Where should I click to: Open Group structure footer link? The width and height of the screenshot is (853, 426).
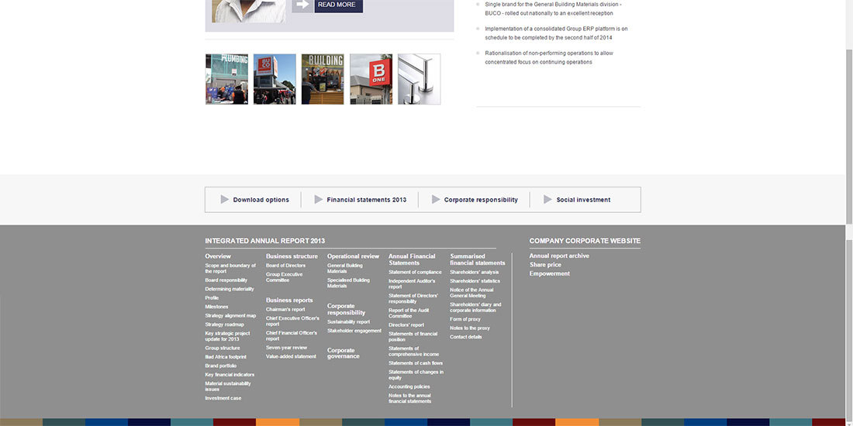223,349
